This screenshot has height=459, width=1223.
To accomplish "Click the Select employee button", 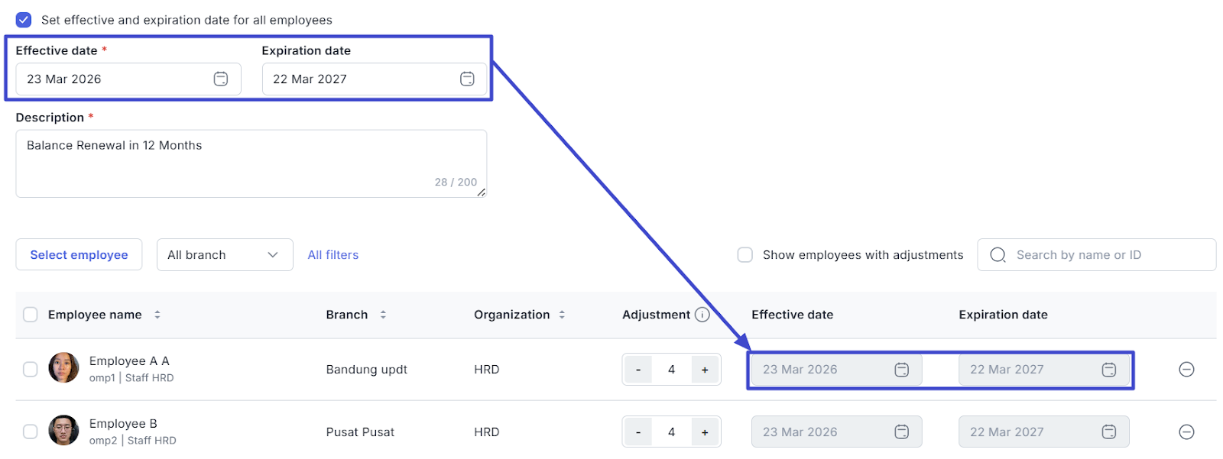I will pyautogui.click(x=79, y=255).
